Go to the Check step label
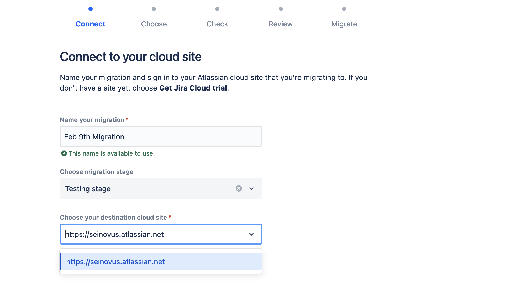Screen dimensions: 526x297 pos(217,24)
